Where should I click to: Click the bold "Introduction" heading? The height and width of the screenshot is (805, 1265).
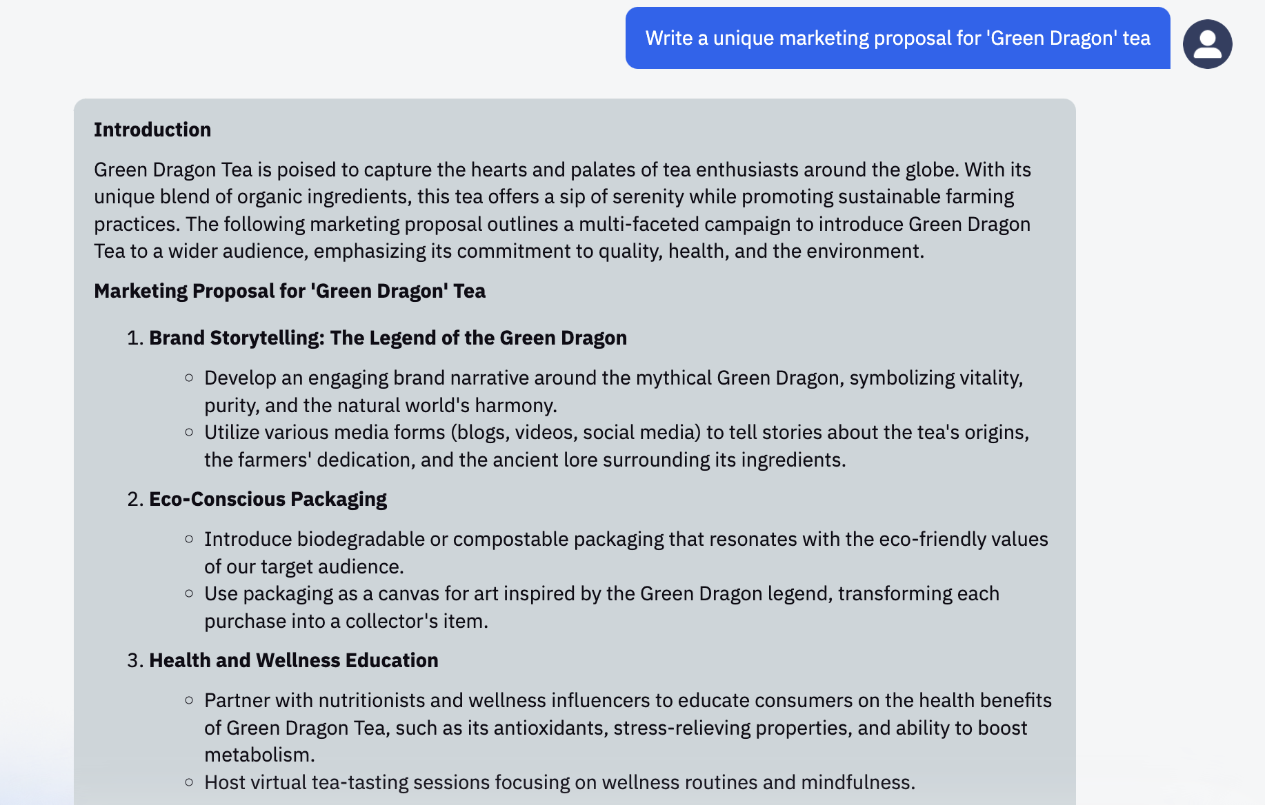[152, 130]
